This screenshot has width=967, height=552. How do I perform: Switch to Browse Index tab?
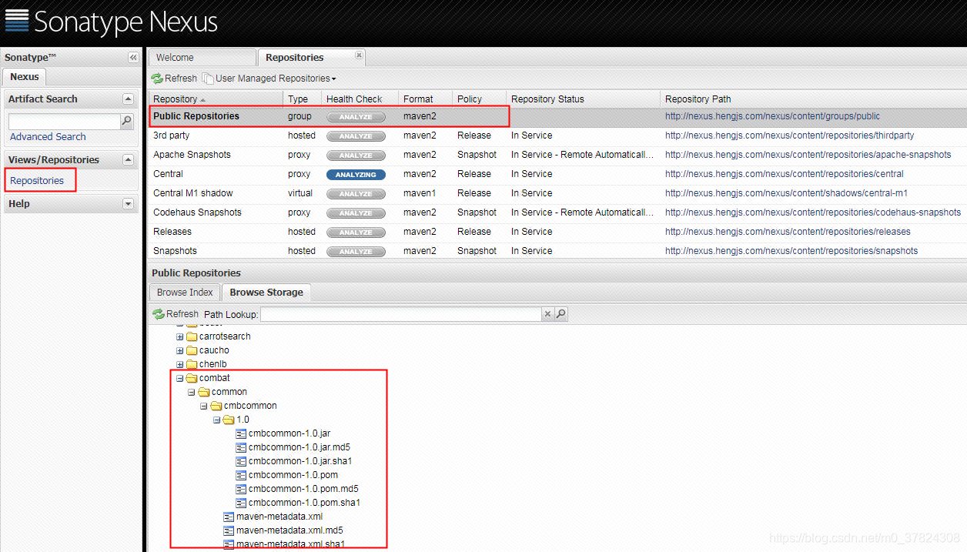point(185,293)
